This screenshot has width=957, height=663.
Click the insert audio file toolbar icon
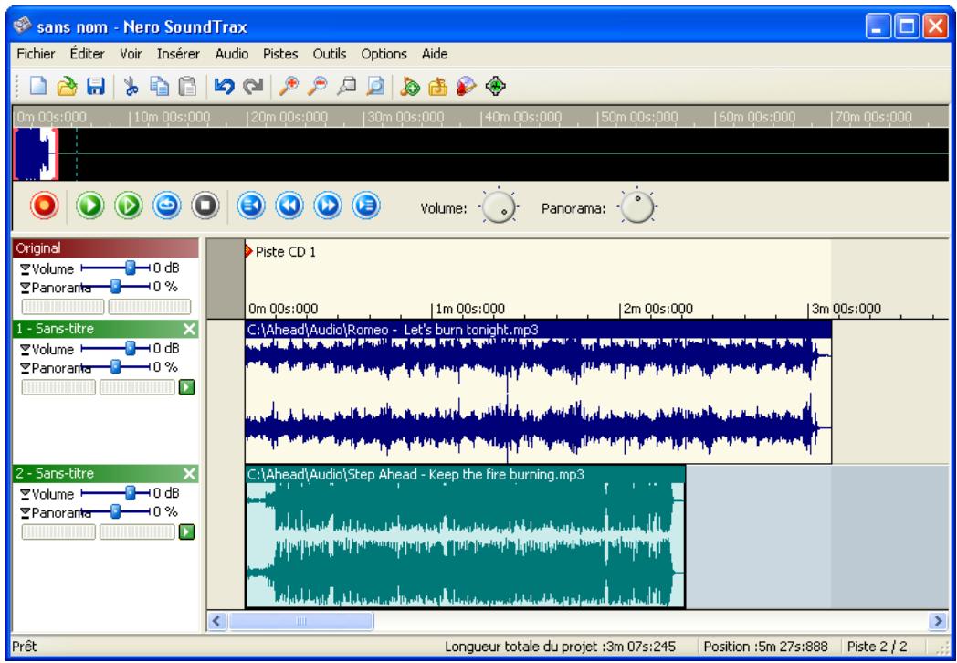(409, 87)
